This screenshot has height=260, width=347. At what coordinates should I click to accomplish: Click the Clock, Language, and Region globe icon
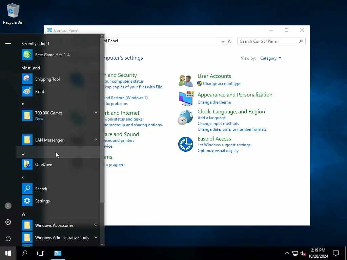pyautogui.click(x=185, y=117)
